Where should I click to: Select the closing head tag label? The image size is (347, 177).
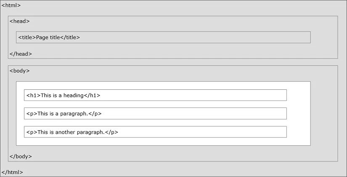[21, 54]
